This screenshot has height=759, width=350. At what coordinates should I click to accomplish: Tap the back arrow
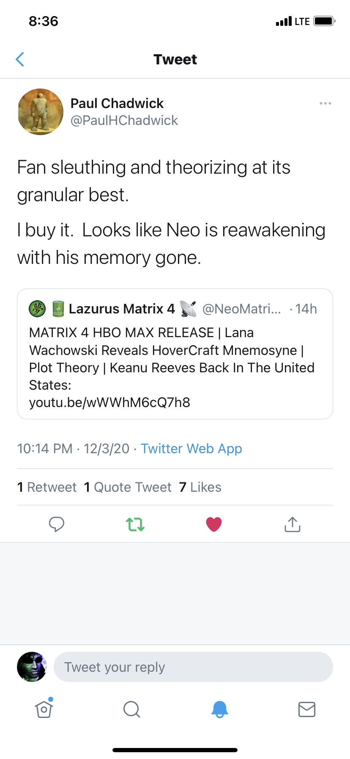click(20, 59)
